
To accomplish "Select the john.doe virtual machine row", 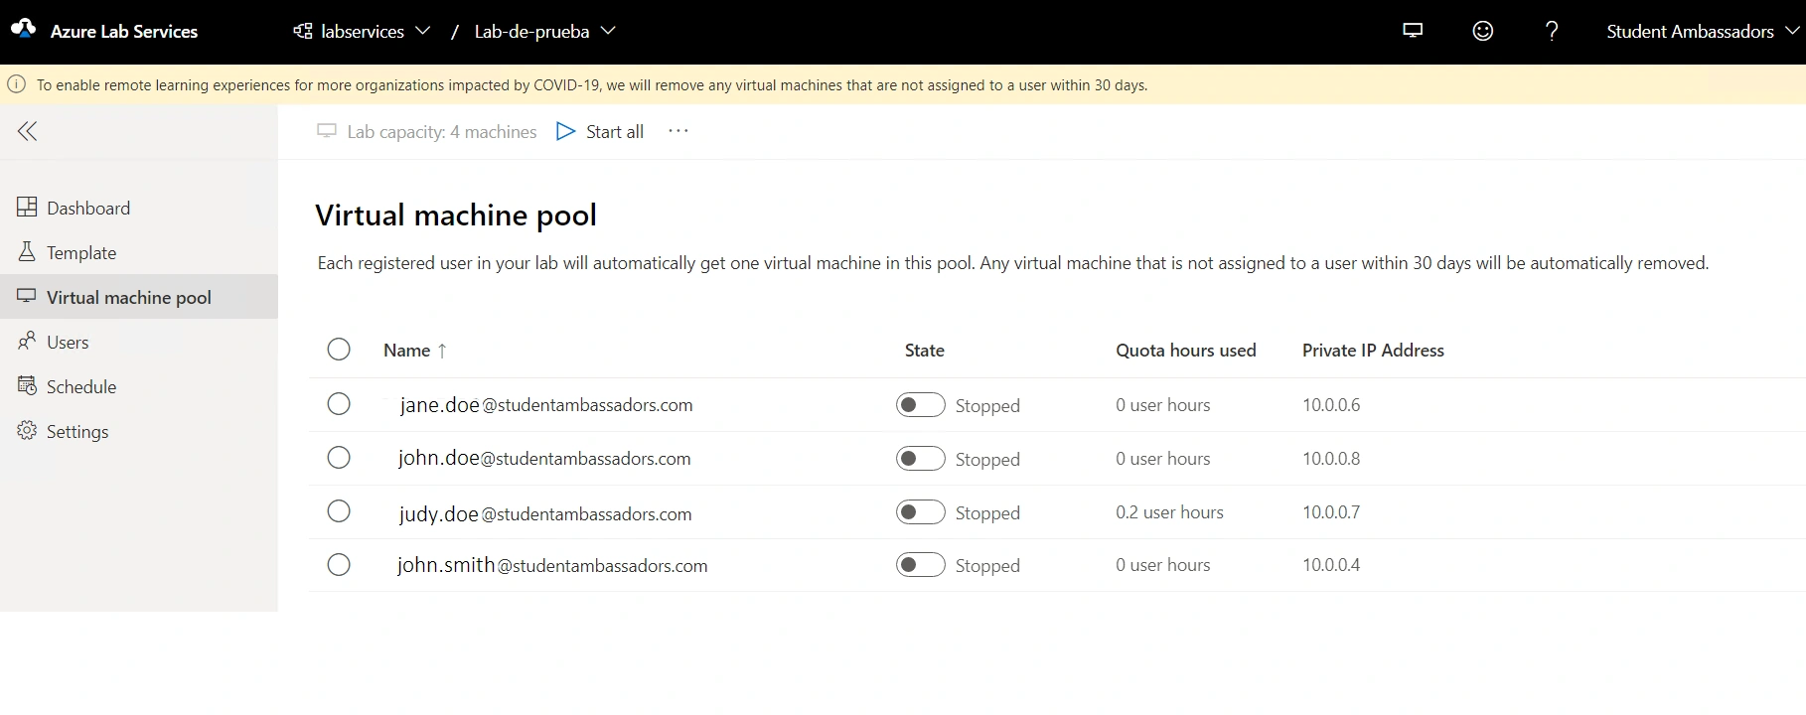I will [x=339, y=458].
